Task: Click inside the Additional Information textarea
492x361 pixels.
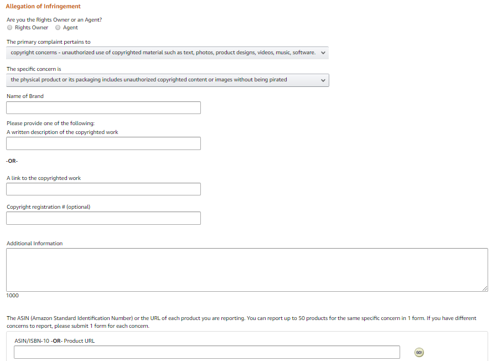Action: point(247,270)
